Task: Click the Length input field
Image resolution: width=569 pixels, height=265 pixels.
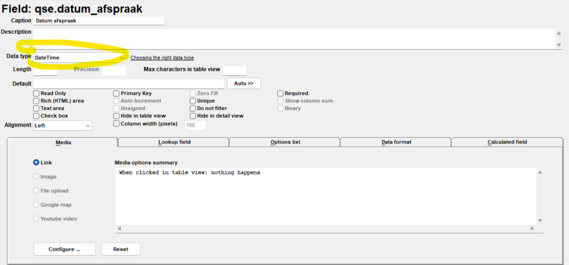Action: (46, 70)
